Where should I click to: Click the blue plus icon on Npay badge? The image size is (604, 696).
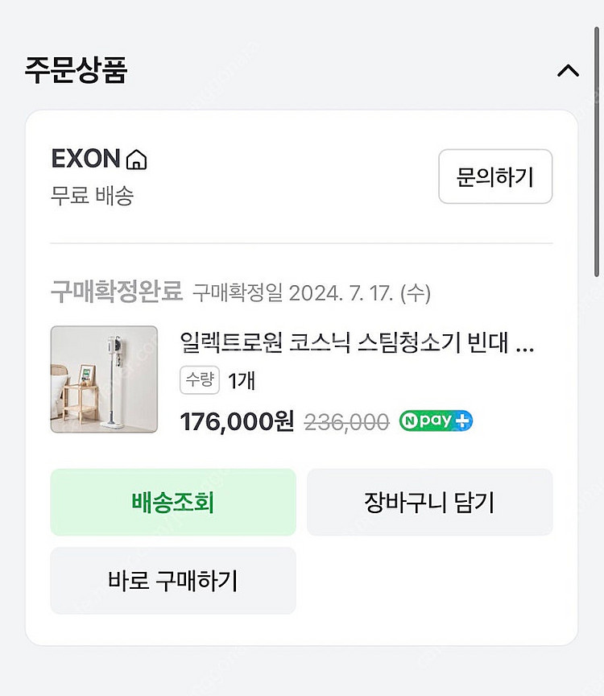coord(462,420)
